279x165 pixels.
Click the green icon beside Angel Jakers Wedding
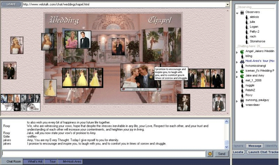tap(242, 51)
